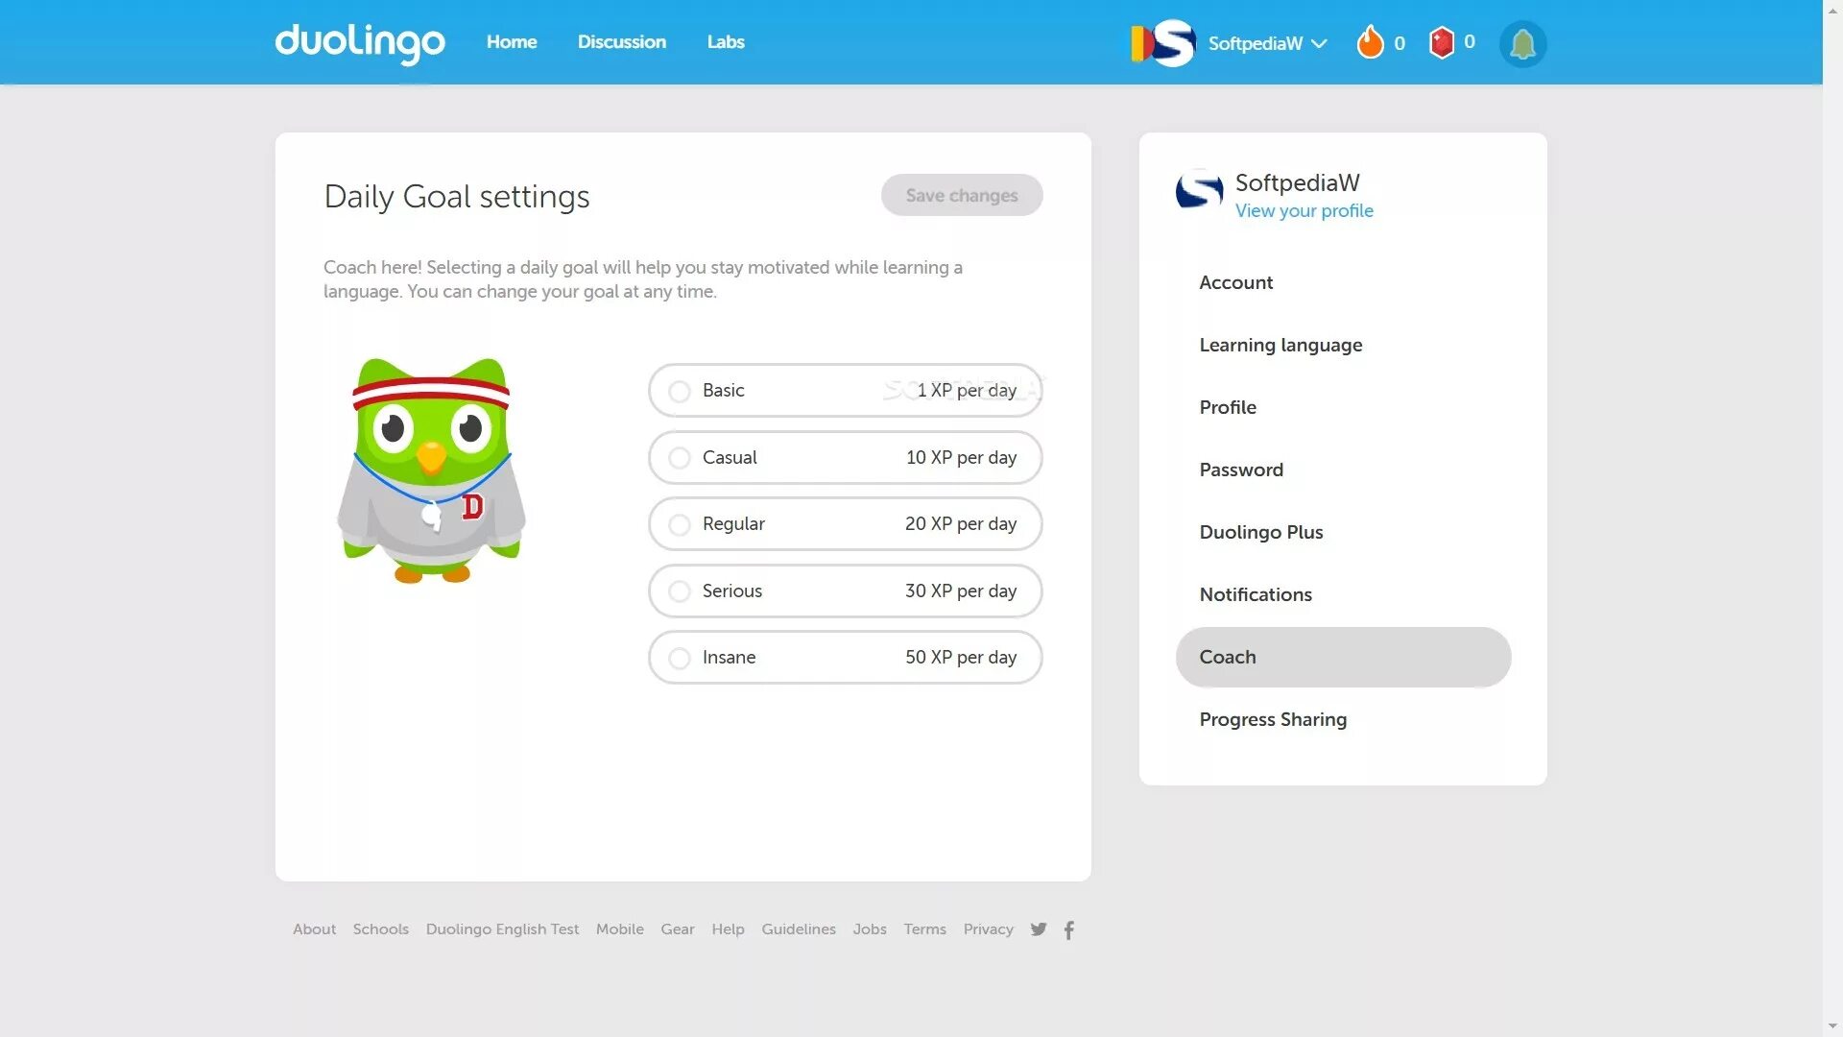The height and width of the screenshot is (1037, 1843).
Task: Click the notification bell icon
Action: pyautogui.click(x=1524, y=42)
